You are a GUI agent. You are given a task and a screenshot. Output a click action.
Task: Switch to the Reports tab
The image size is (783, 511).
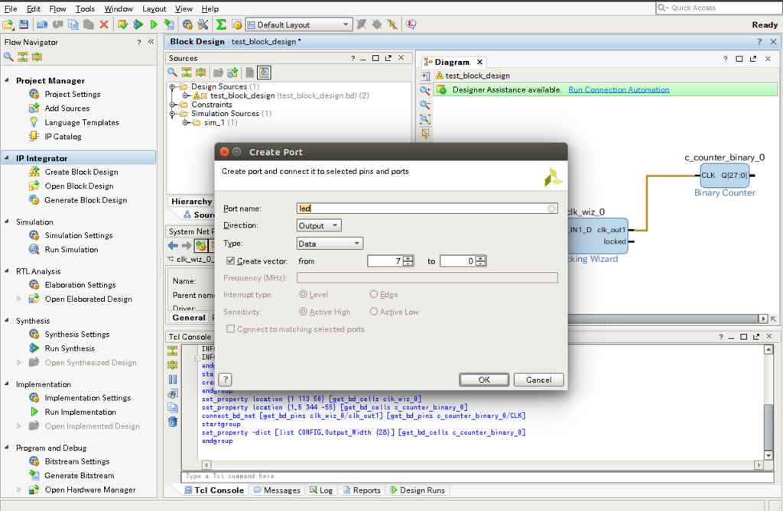(x=362, y=490)
